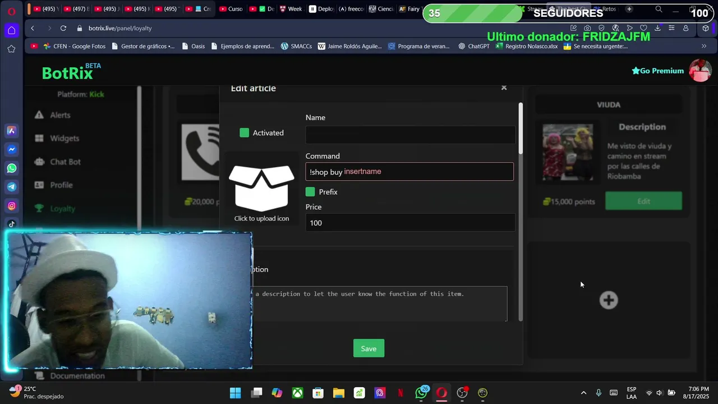Open Netflix from taskbar
718x404 pixels.
click(401, 393)
